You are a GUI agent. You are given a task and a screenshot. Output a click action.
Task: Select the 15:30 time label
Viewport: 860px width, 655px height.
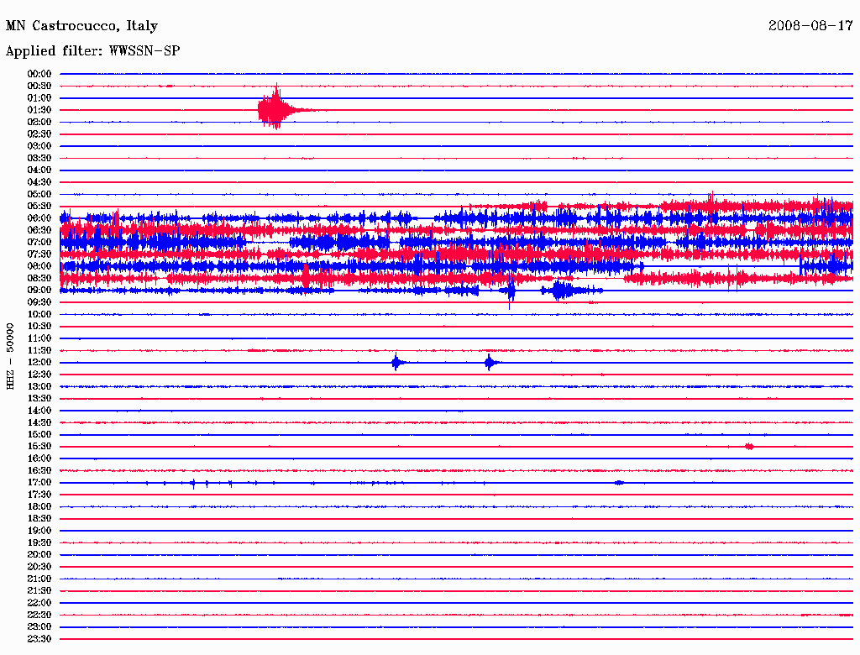[x=39, y=447]
